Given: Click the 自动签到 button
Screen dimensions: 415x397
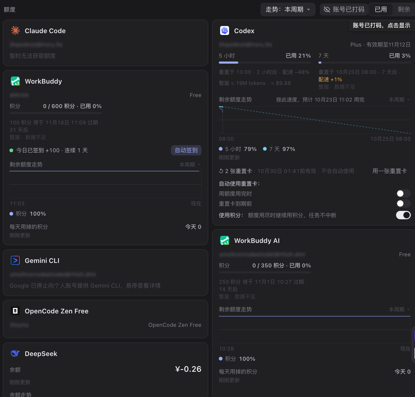Looking at the screenshot, I should point(186,150).
